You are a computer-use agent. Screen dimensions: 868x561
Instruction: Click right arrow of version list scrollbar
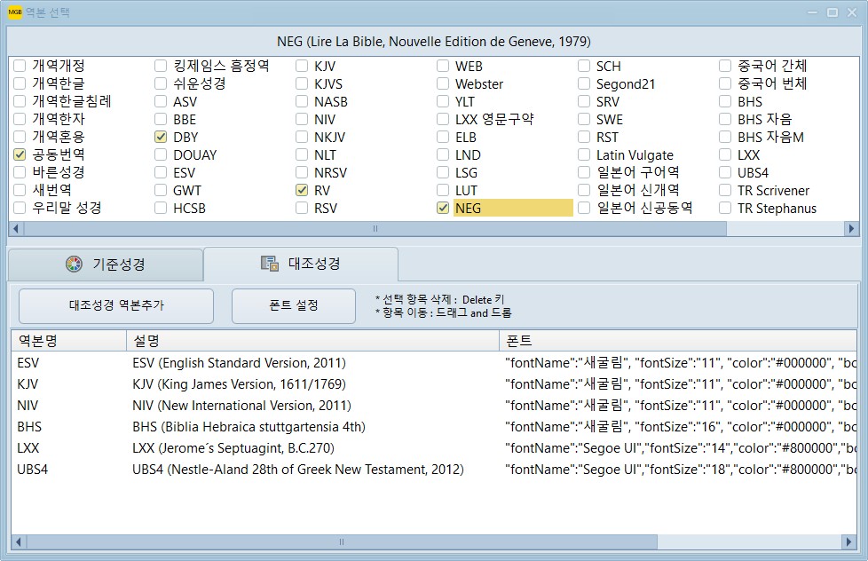pos(851,228)
